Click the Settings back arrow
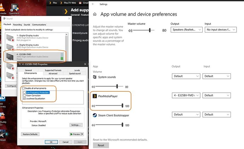Screen dimensions: 244x149 [x=93, y=4]
